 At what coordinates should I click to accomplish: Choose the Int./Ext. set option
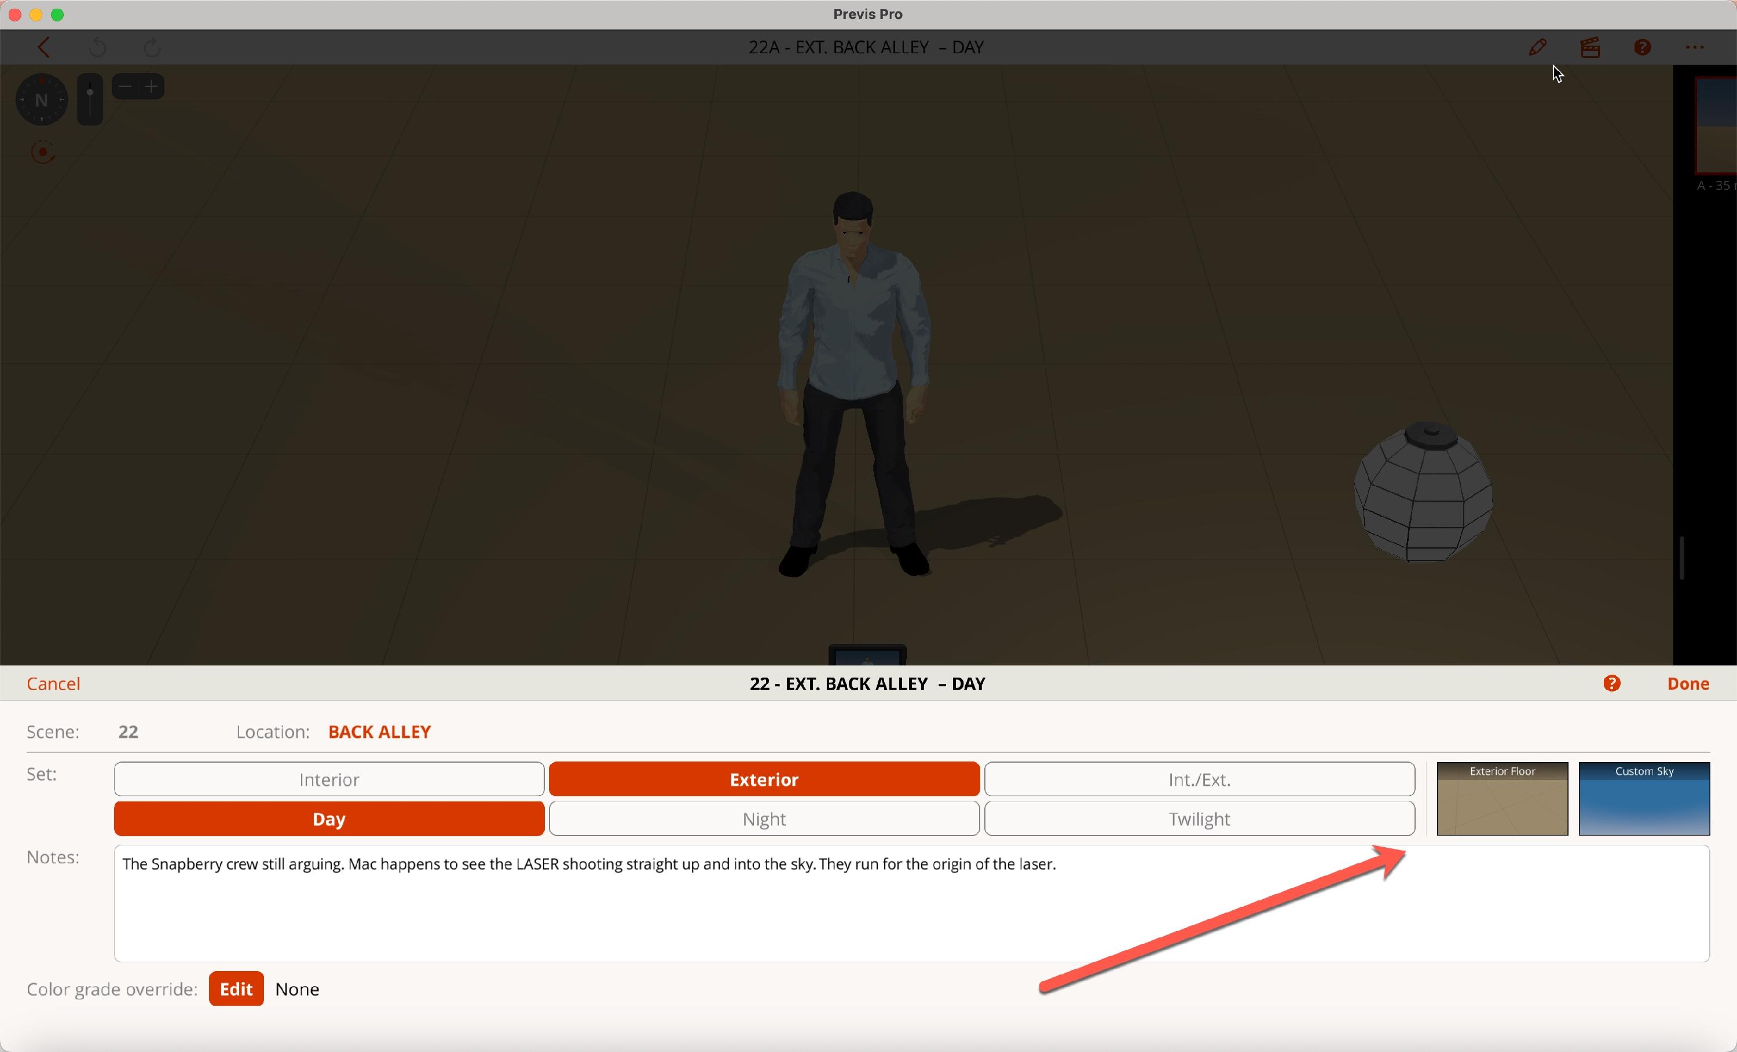[x=1199, y=779]
